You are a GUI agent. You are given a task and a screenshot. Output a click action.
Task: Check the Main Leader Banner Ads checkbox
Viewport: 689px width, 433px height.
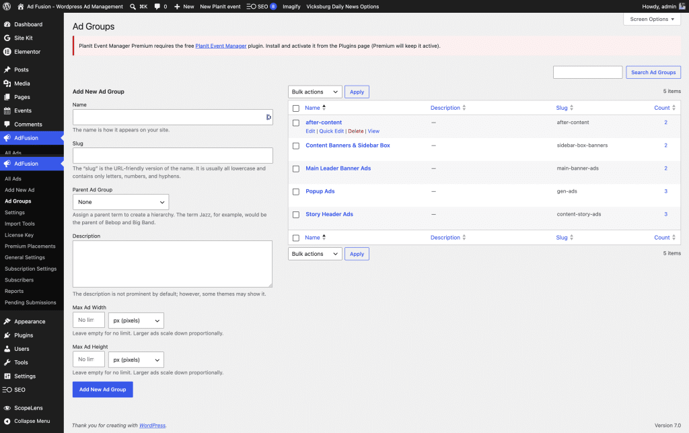click(x=296, y=169)
